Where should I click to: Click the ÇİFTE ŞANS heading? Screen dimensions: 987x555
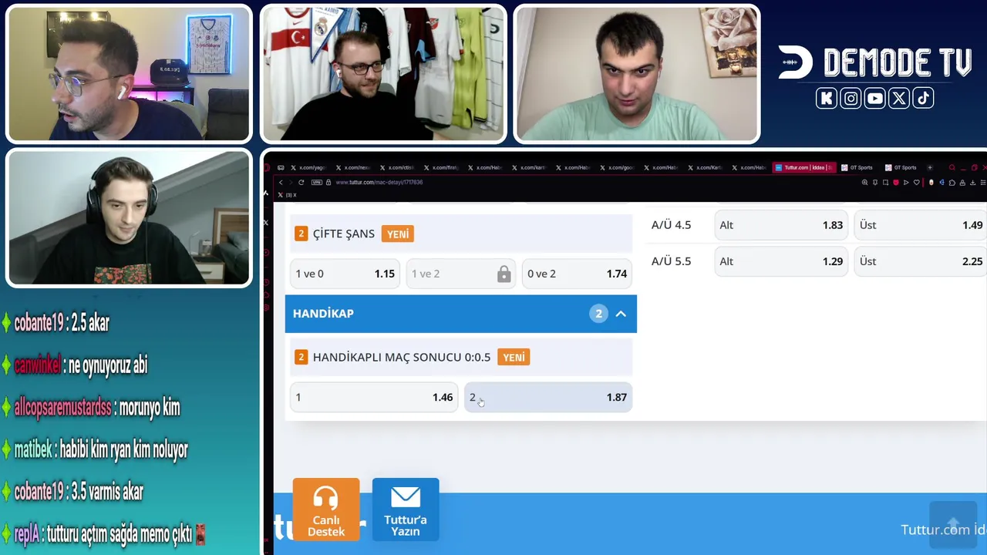[344, 234]
